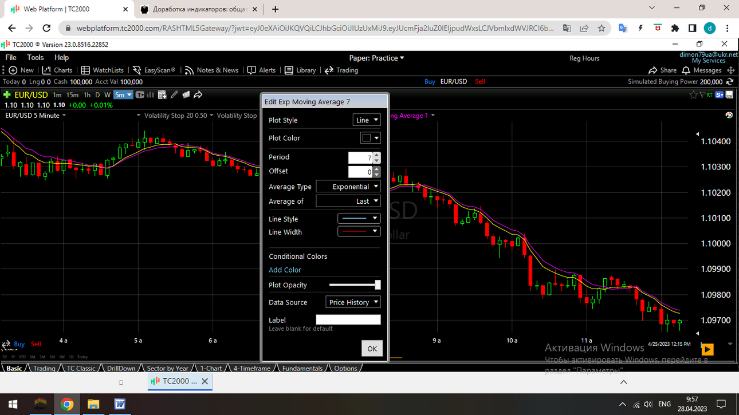Click the Share arrow icon

653,70
